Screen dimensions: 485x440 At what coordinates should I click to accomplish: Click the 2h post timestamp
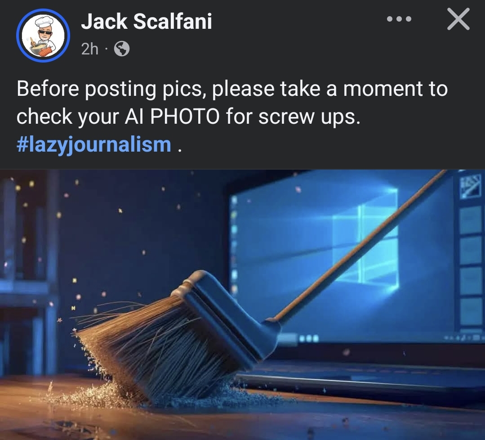[90, 49]
